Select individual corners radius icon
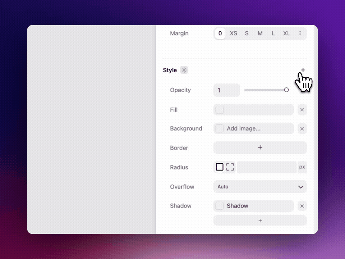345x259 pixels. [x=230, y=167]
